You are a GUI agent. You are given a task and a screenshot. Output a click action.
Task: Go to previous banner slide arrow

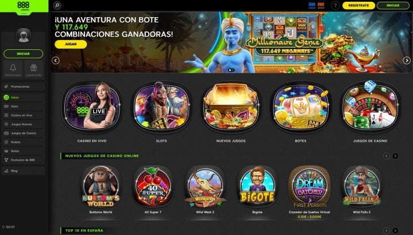(x=55, y=60)
